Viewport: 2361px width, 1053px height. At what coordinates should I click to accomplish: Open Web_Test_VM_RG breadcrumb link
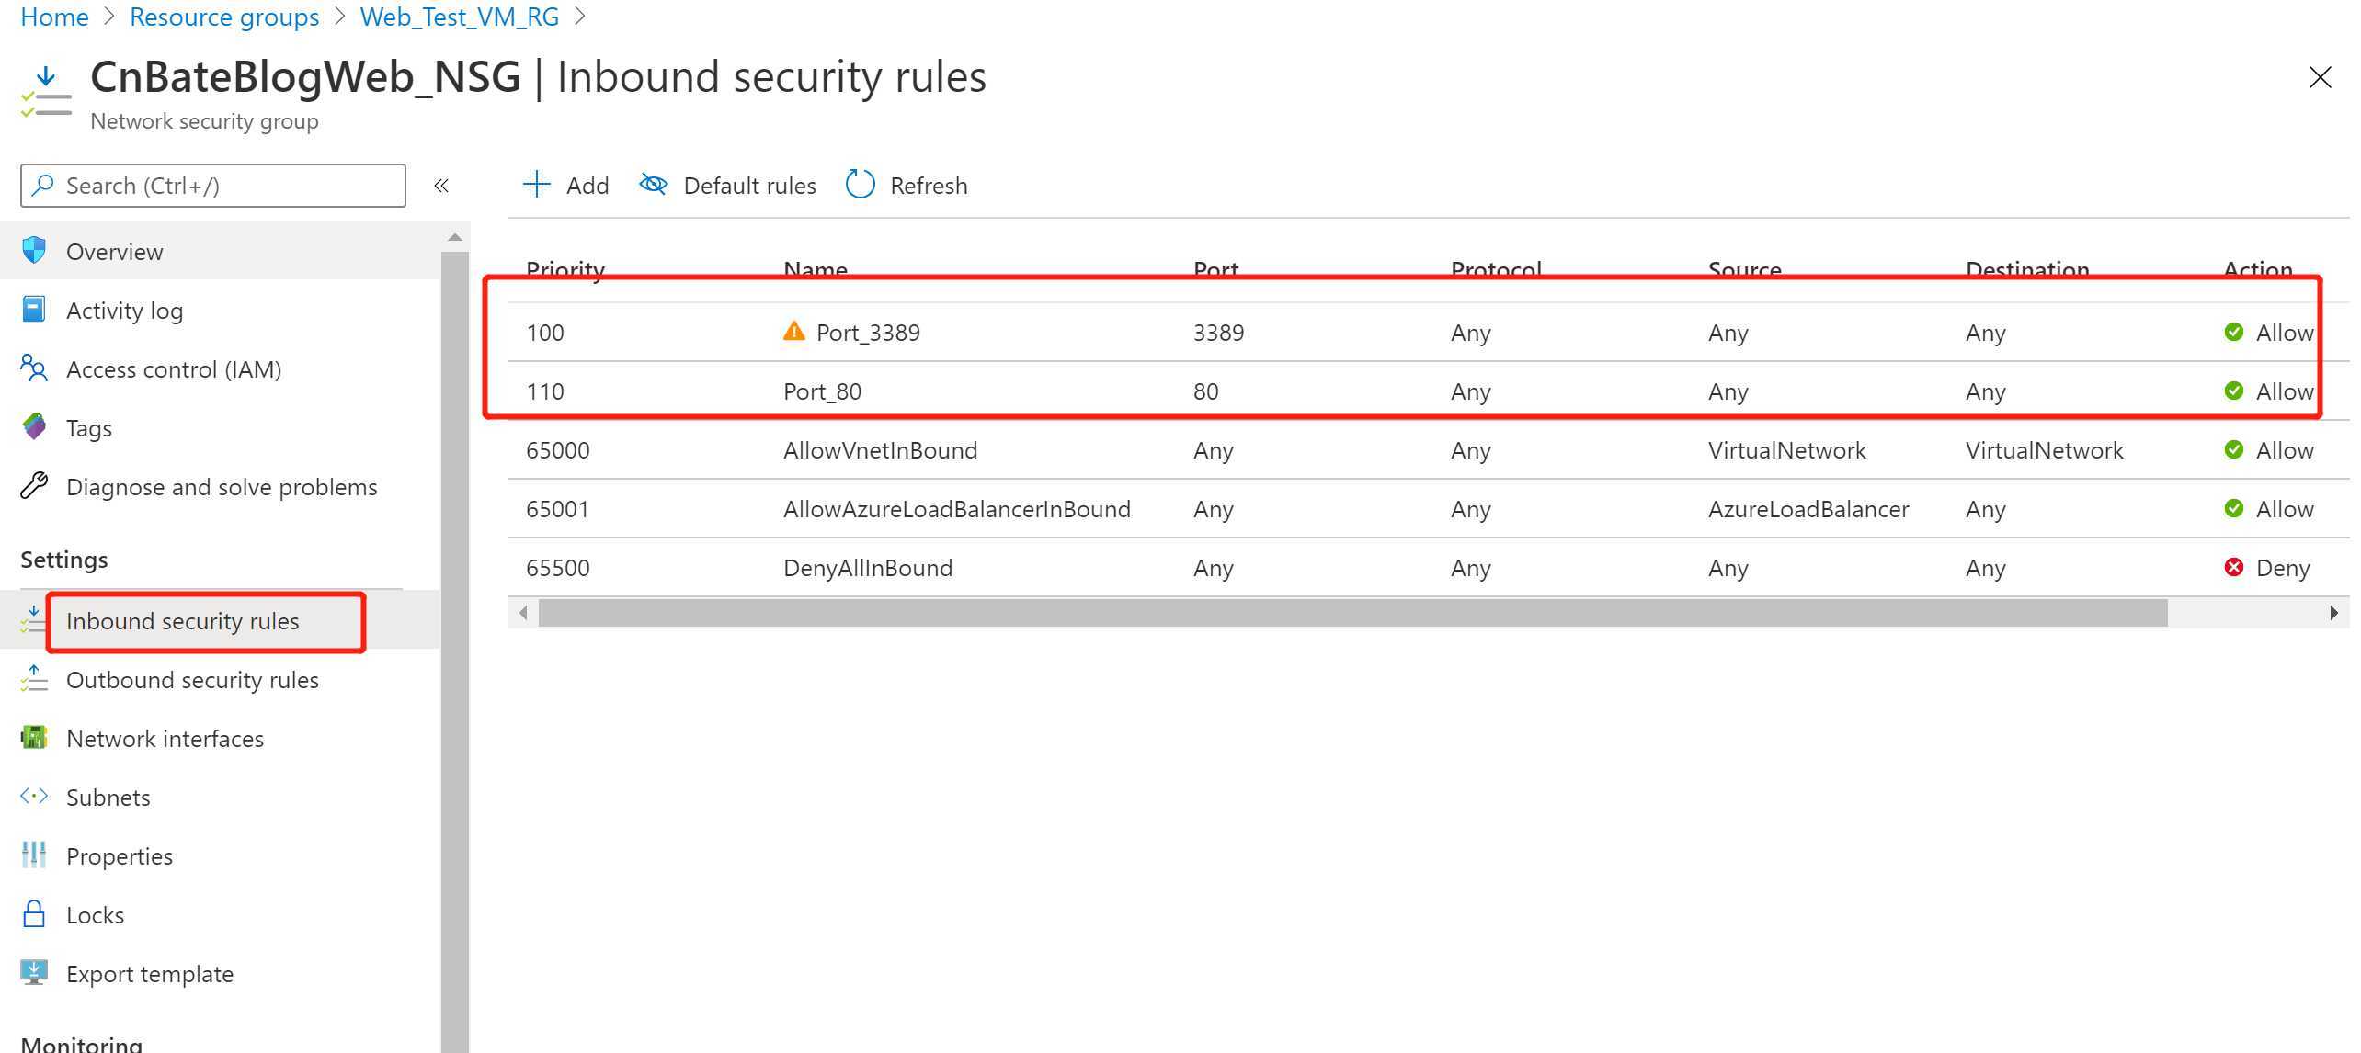[x=460, y=17]
